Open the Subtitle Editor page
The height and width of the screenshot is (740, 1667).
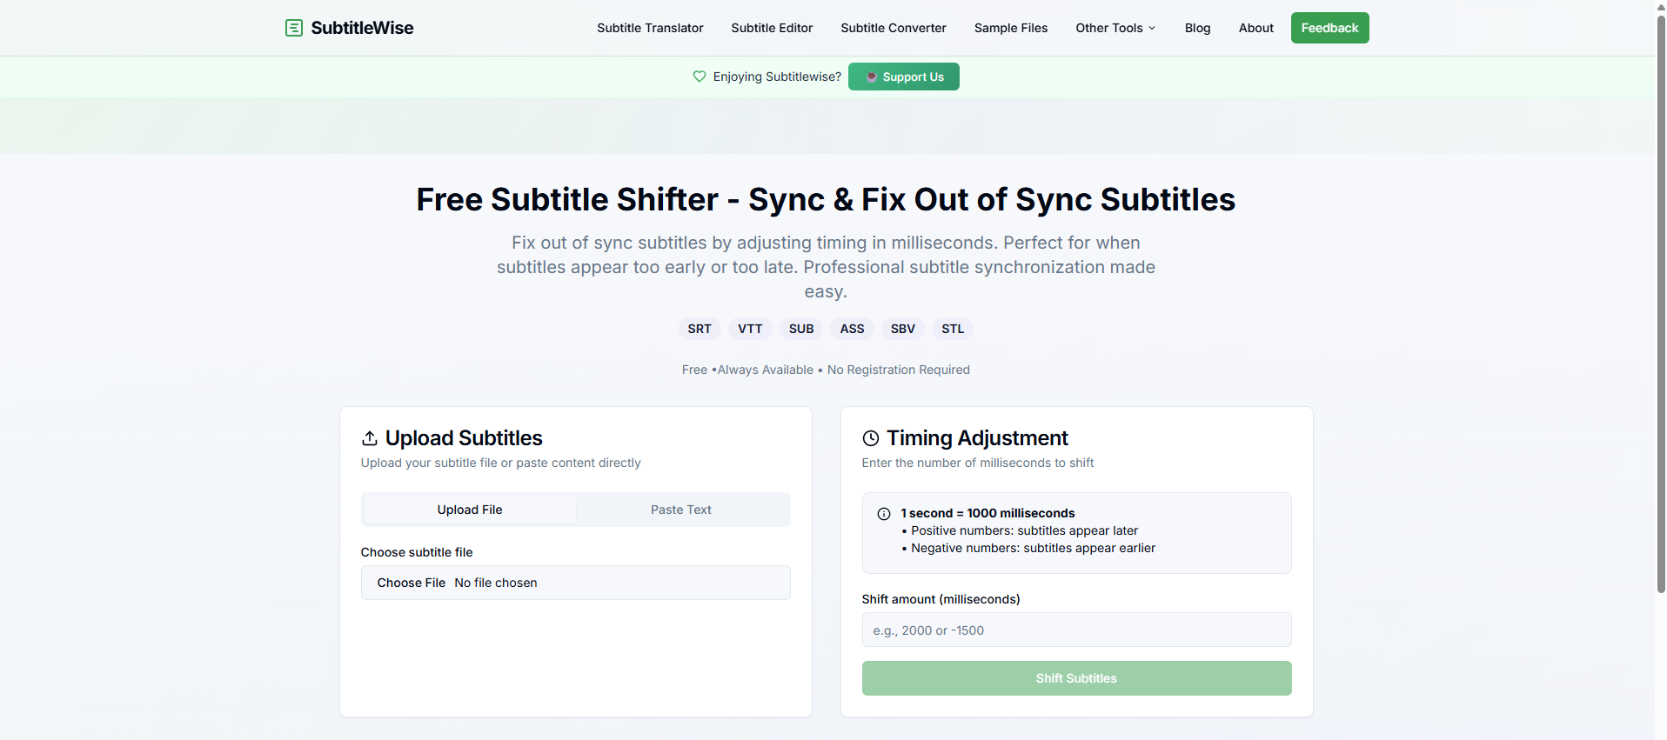tap(772, 28)
